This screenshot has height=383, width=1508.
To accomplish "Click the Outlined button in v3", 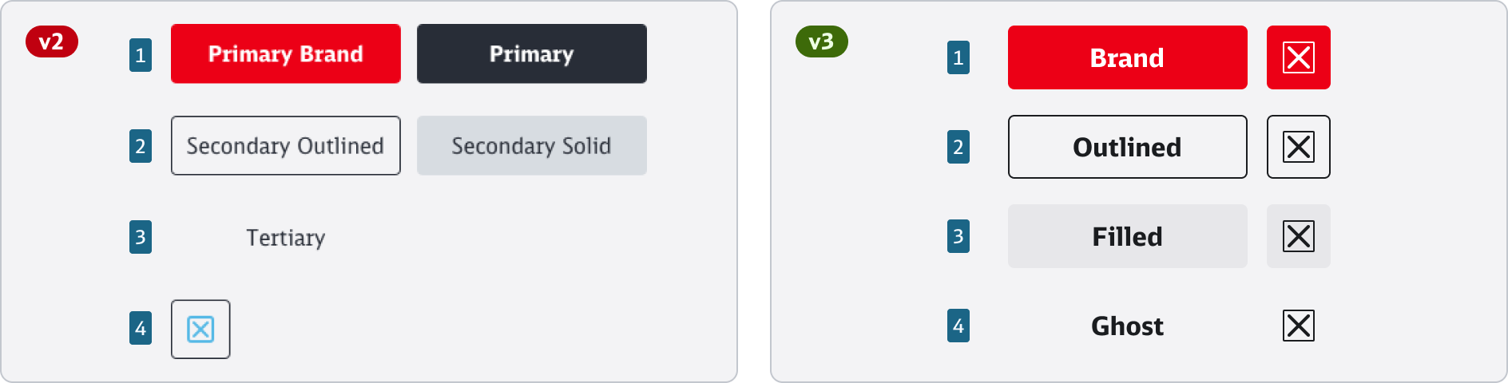I will tap(1127, 147).
